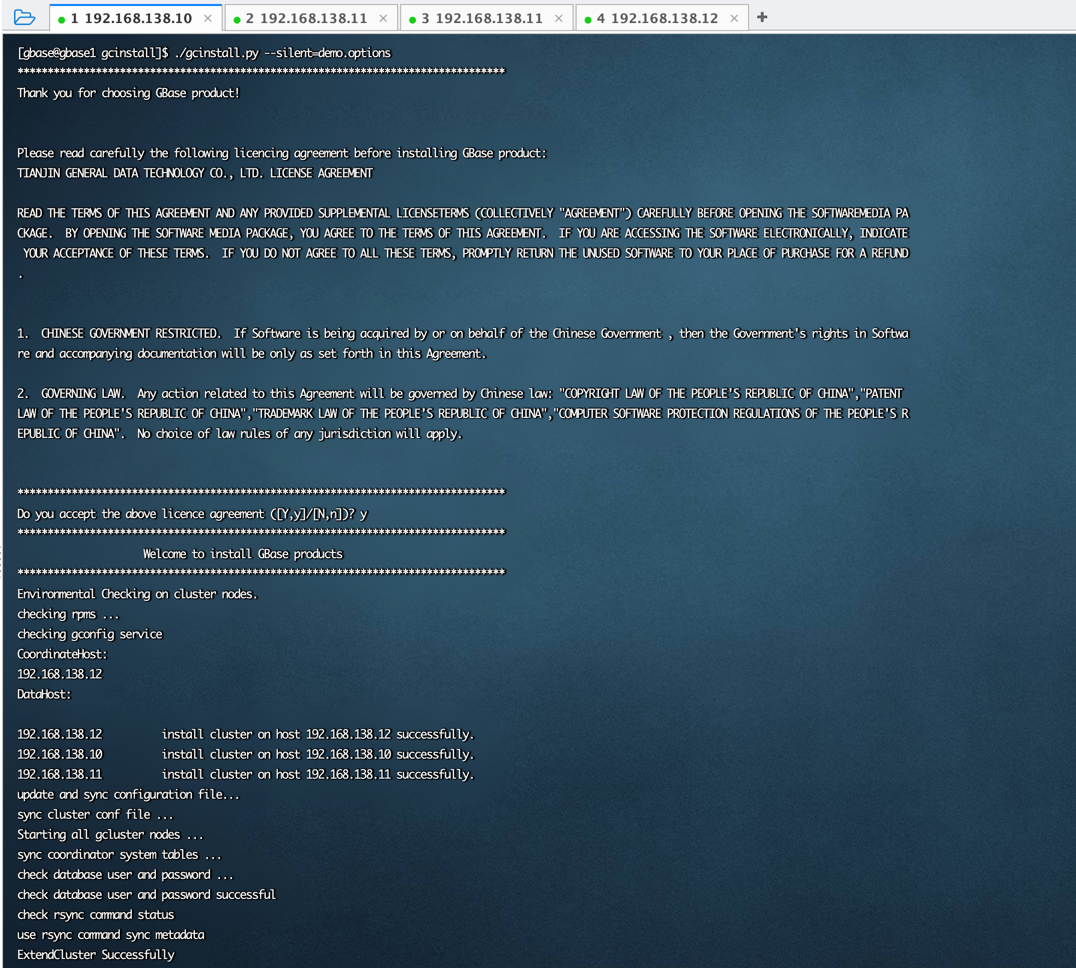This screenshot has height=968, width=1076.
Task: Click the line starting '2. GOVERNING LAW.'
Action: pyautogui.click(x=460, y=394)
